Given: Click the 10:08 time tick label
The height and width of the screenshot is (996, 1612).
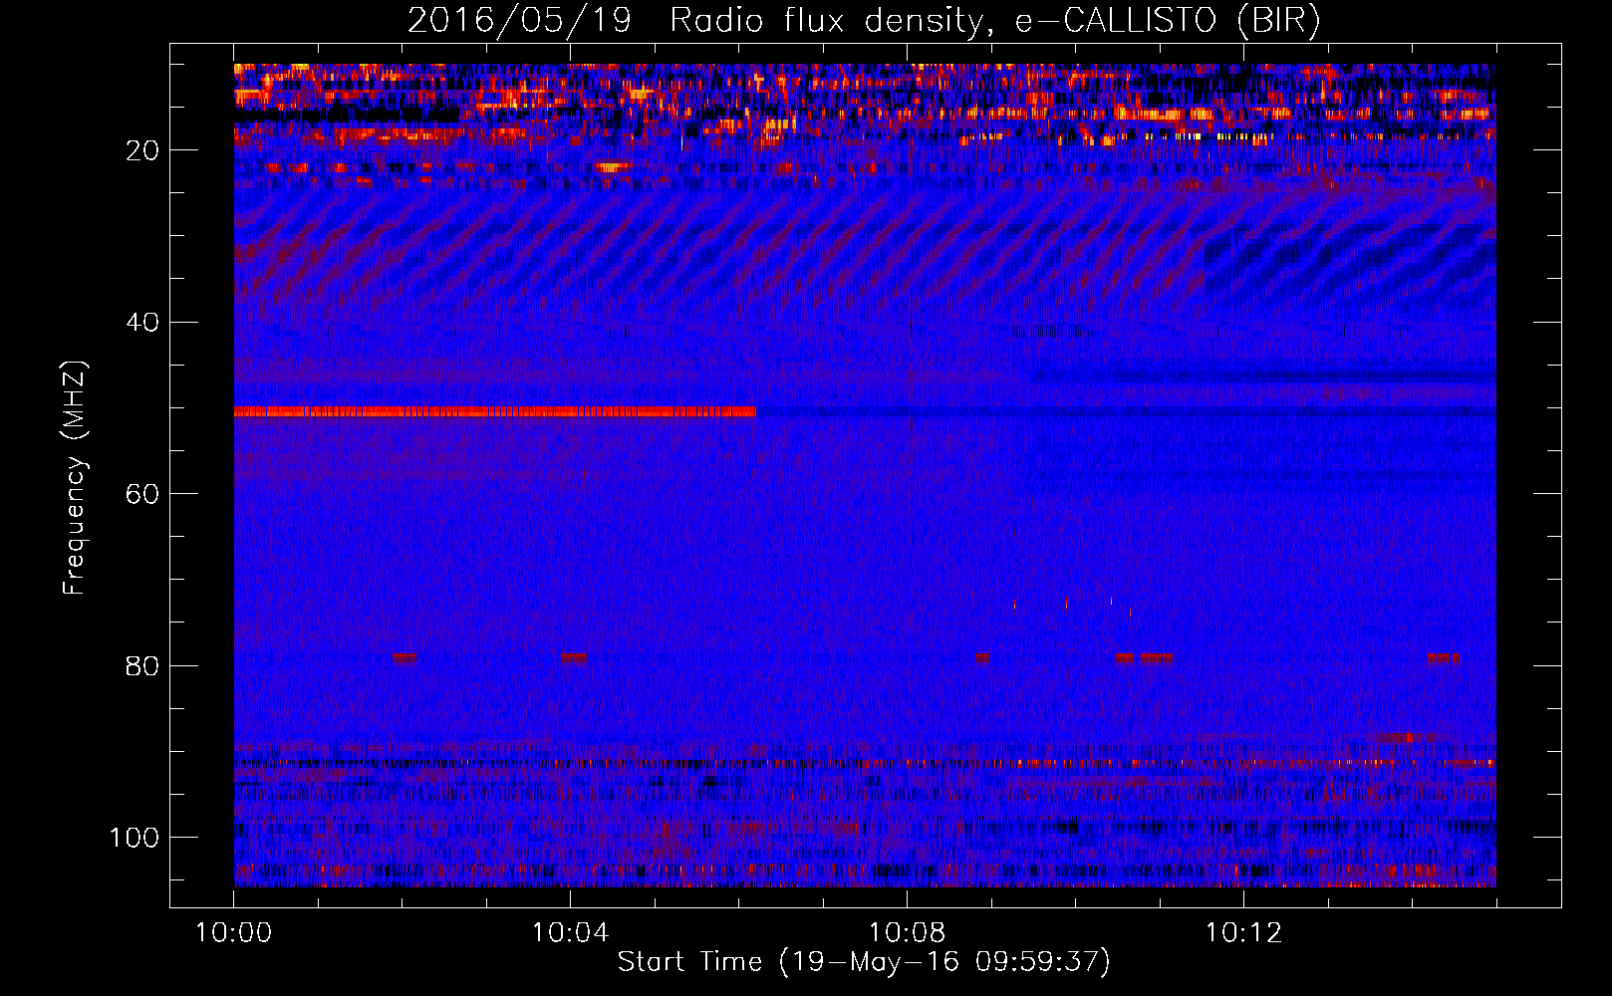Looking at the screenshot, I should [x=907, y=933].
